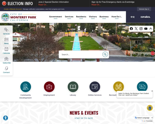Click the Create a Website Account link
The image size is (155, 124).
click(13, 9)
